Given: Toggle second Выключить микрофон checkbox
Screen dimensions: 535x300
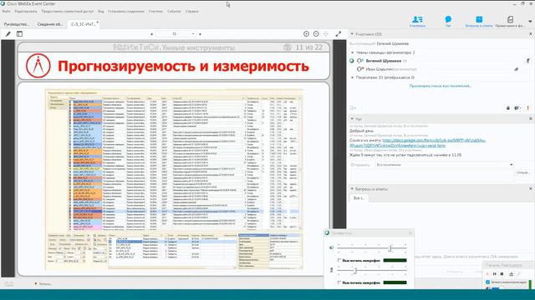Looking at the screenshot, I should (339, 282).
